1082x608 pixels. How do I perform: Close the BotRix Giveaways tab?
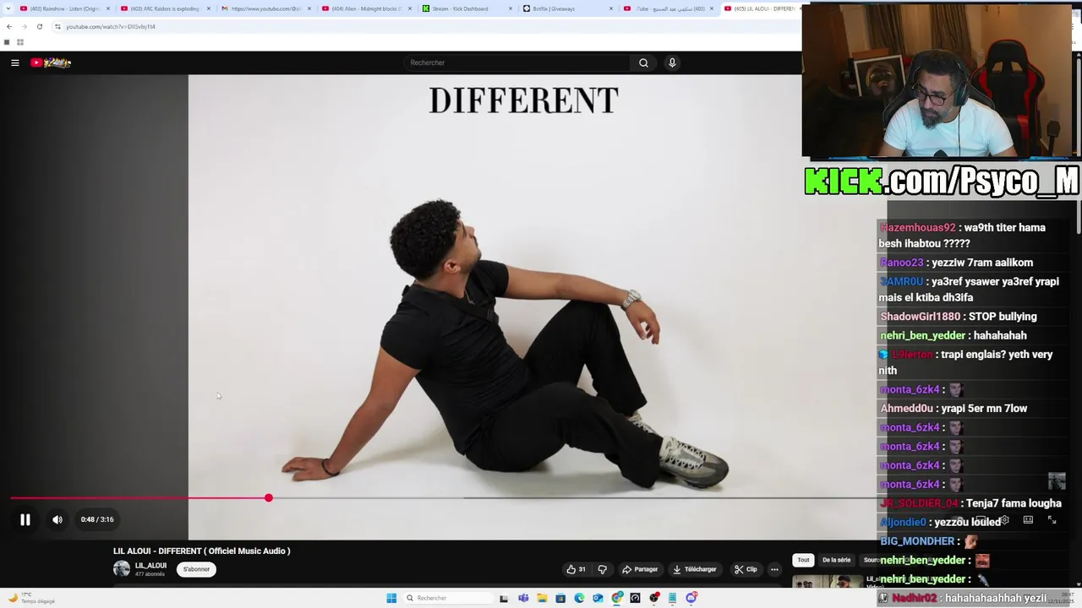click(611, 8)
